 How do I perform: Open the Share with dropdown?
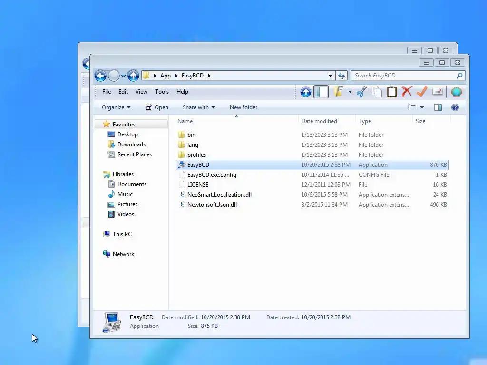tap(199, 107)
